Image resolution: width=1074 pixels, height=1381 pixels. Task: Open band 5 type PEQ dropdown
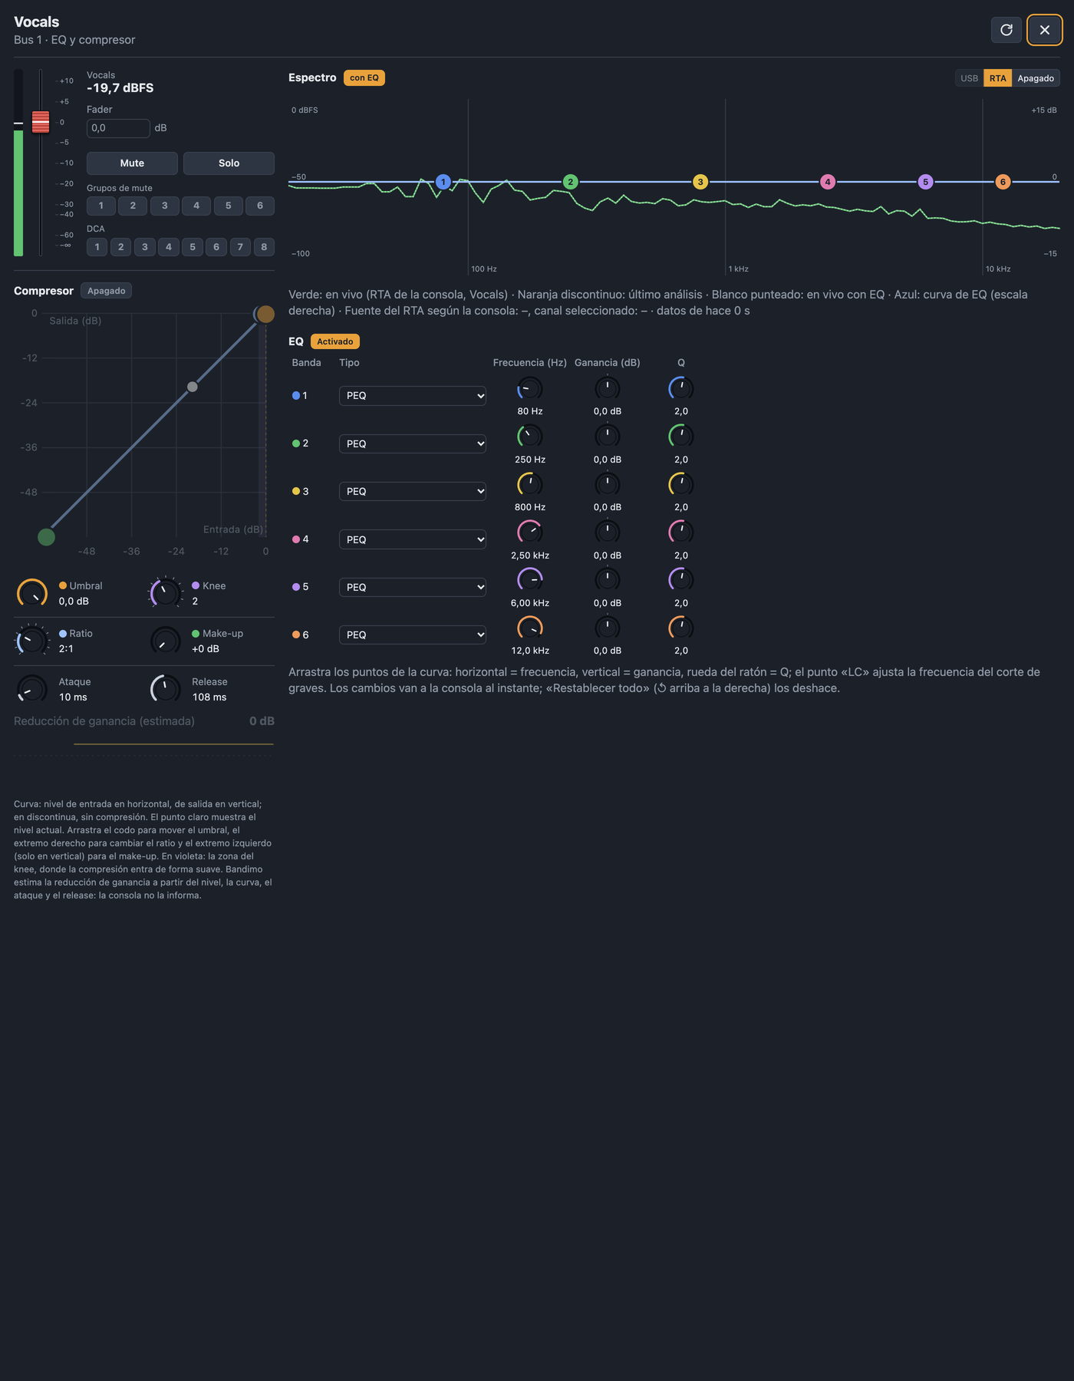(x=413, y=587)
